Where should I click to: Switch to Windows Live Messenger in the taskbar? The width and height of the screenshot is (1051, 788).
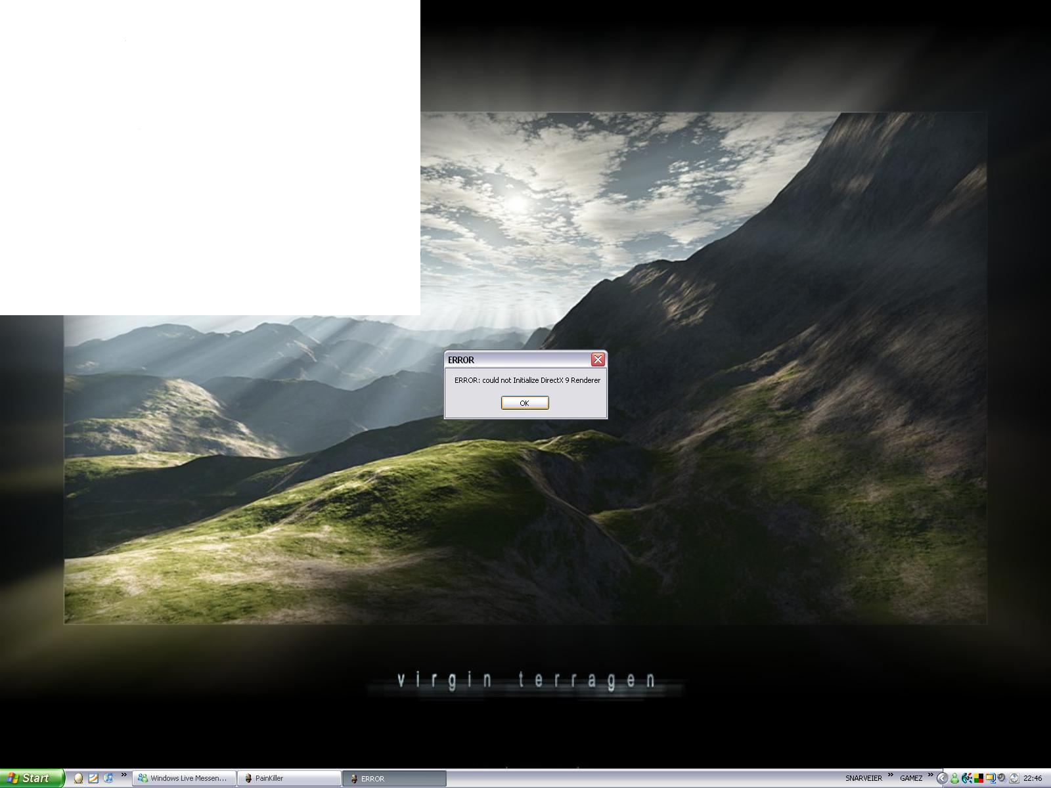(x=184, y=778)
